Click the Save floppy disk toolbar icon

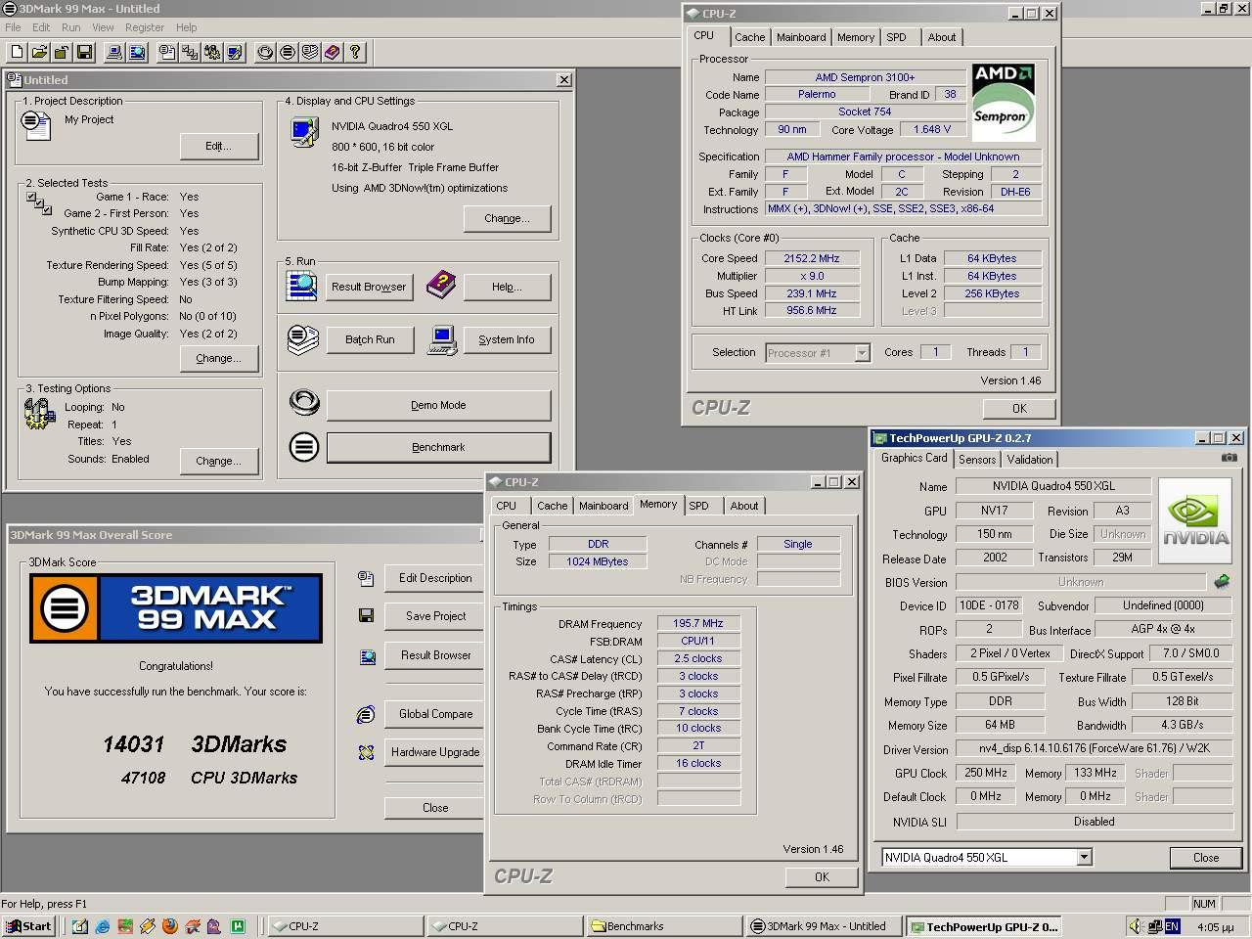84,52
